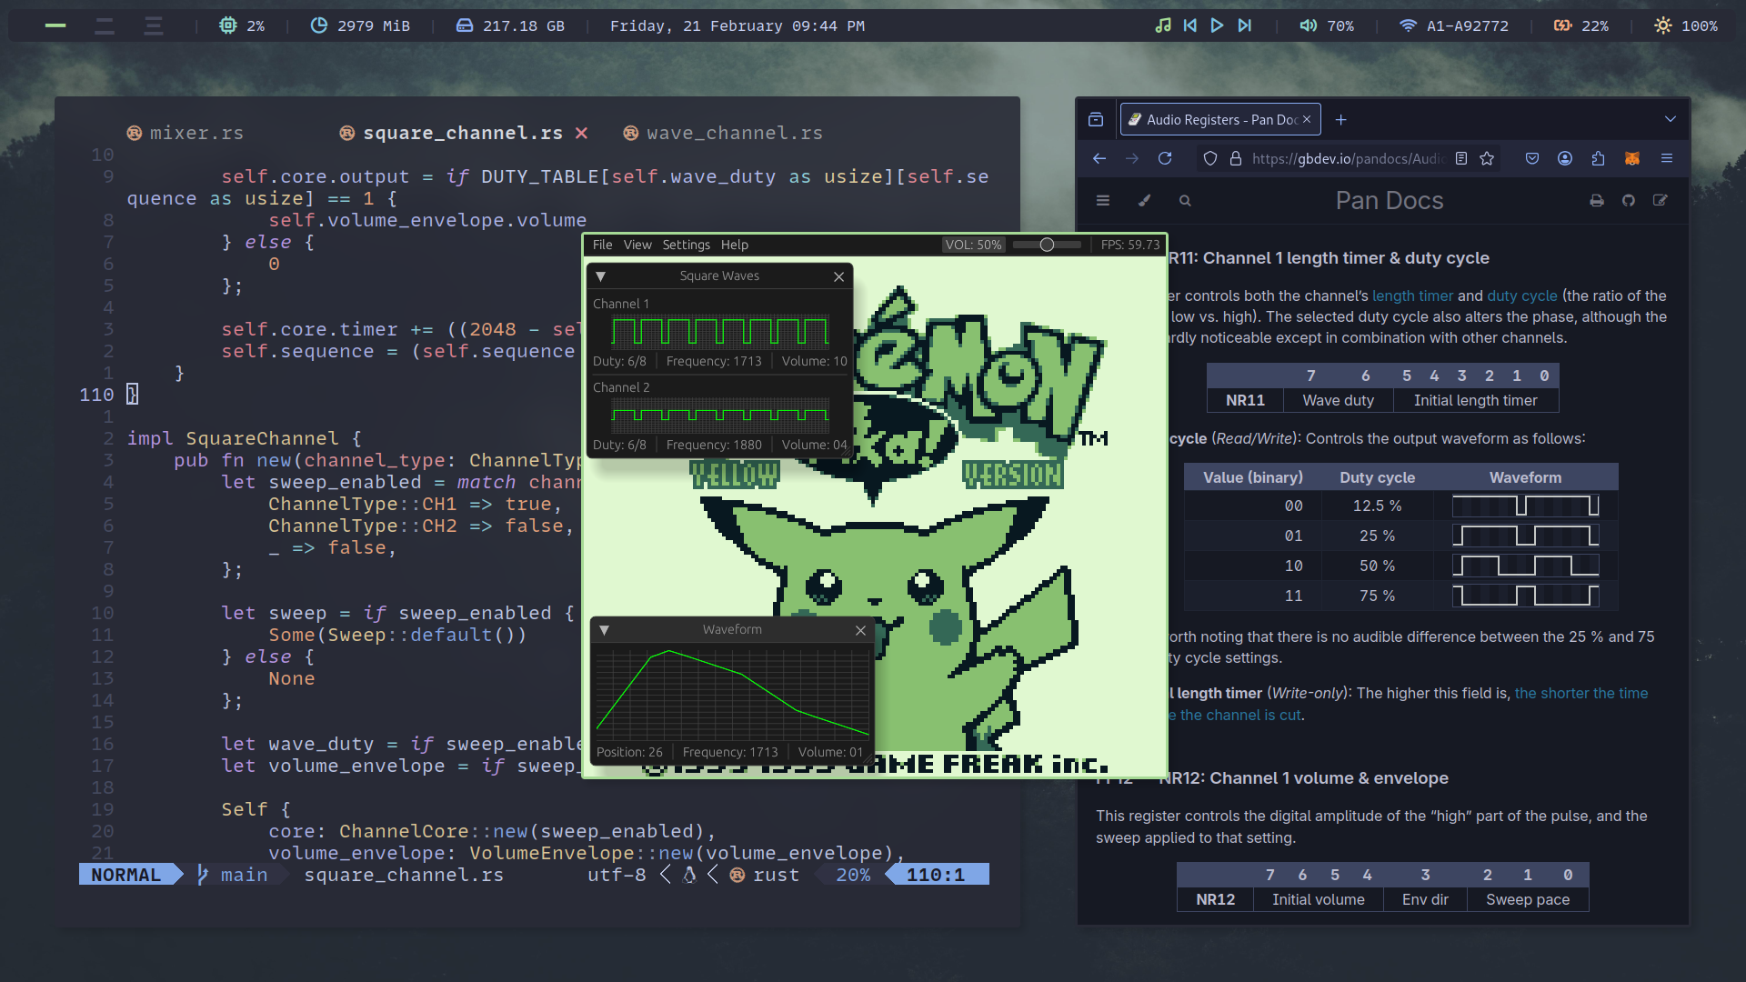The height and width of the screenshot is (982, 1746).
Task: Click disk space module 217.18 GB
Action: 510,25
